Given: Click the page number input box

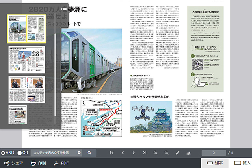Looking at the screenshot, I should click(x=213, y=153).
